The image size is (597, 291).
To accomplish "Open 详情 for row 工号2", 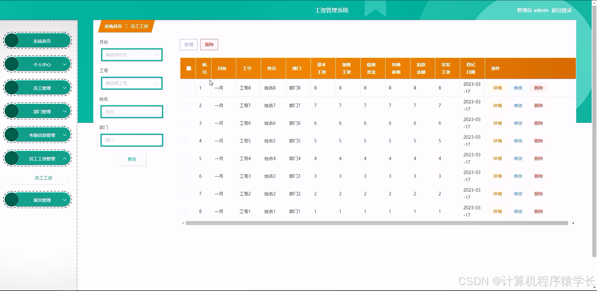I will click(x=497, y=194).
